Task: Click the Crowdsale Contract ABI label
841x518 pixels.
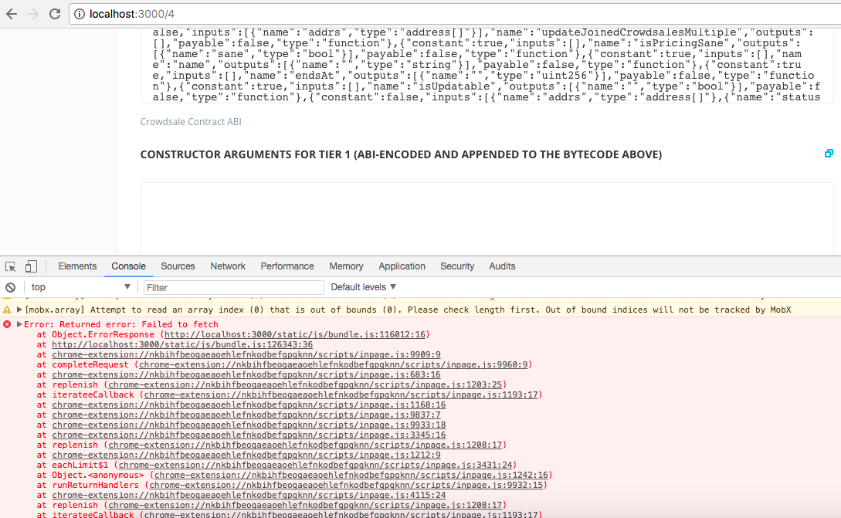Action: (x=191, y=122)
